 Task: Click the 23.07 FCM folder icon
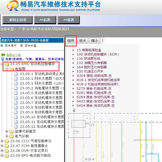7,146
